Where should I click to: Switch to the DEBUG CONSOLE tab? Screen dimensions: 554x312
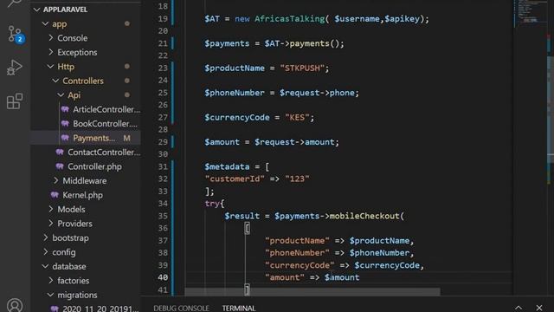[181, 309]
